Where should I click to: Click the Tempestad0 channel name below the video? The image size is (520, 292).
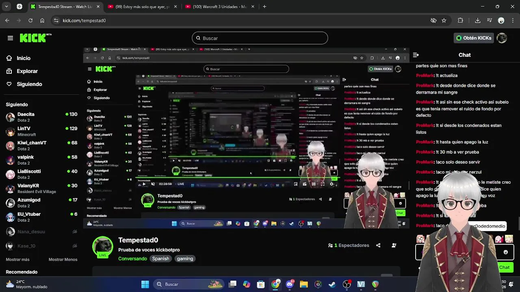(x=138, y=240)
